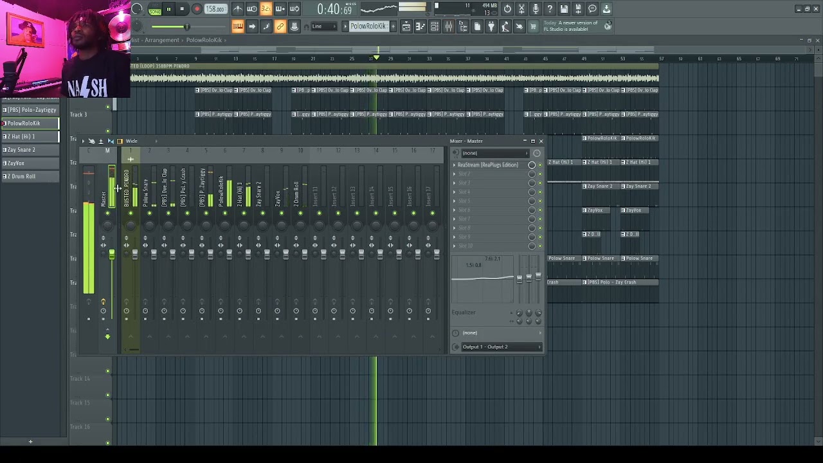Click the Save project floppy icon

(x=564, y=9)
